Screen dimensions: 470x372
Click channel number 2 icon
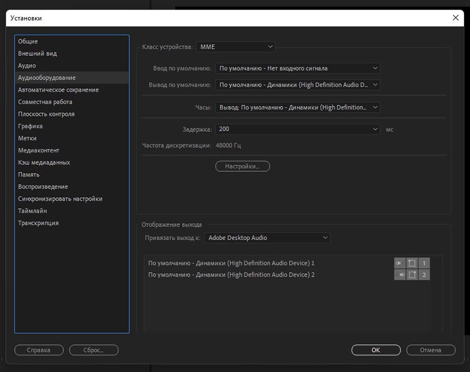(x=424, y=275)
